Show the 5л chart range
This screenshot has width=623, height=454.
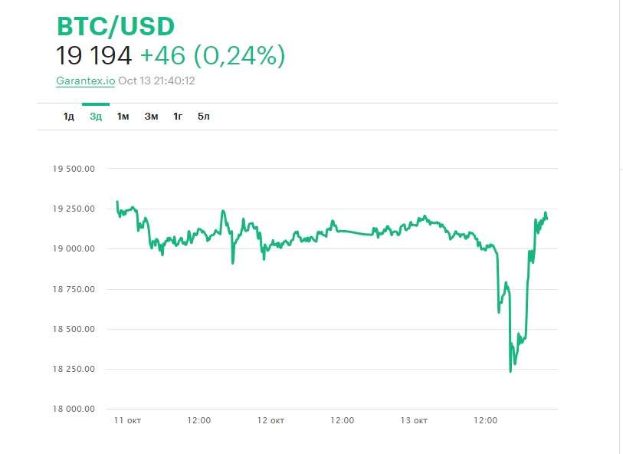point(204,117)
